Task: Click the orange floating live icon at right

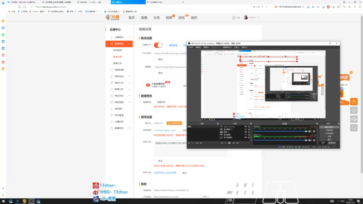Action: [x=354, y=102]
